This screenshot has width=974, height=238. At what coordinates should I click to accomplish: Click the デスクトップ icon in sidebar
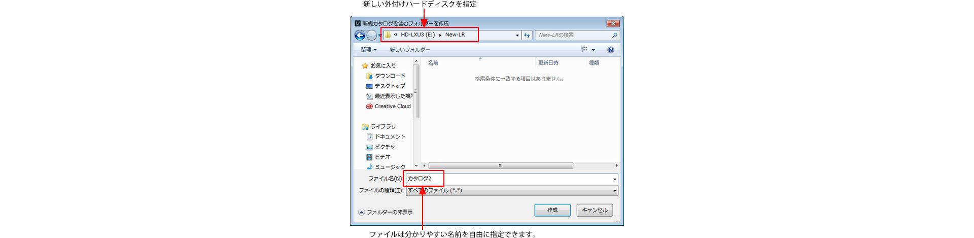click(369, 86)
